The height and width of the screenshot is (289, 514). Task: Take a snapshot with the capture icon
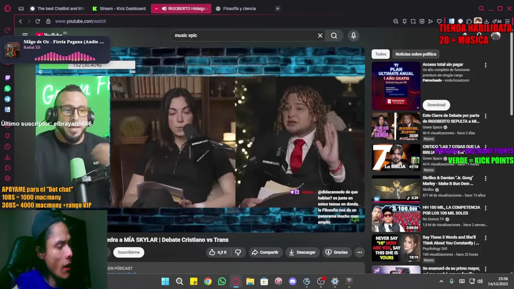pos(413,21)
